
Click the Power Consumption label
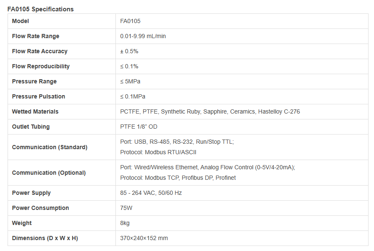pyautogui.click(x=40, y=208)
